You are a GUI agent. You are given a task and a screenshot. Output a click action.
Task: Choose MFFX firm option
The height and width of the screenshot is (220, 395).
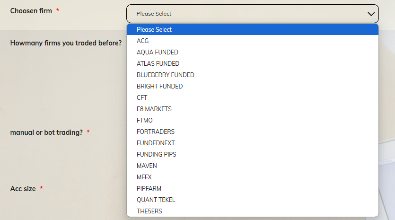(x=253, y=177)
